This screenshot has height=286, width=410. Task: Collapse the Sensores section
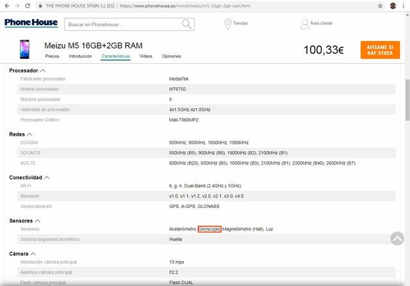[38, 221]
